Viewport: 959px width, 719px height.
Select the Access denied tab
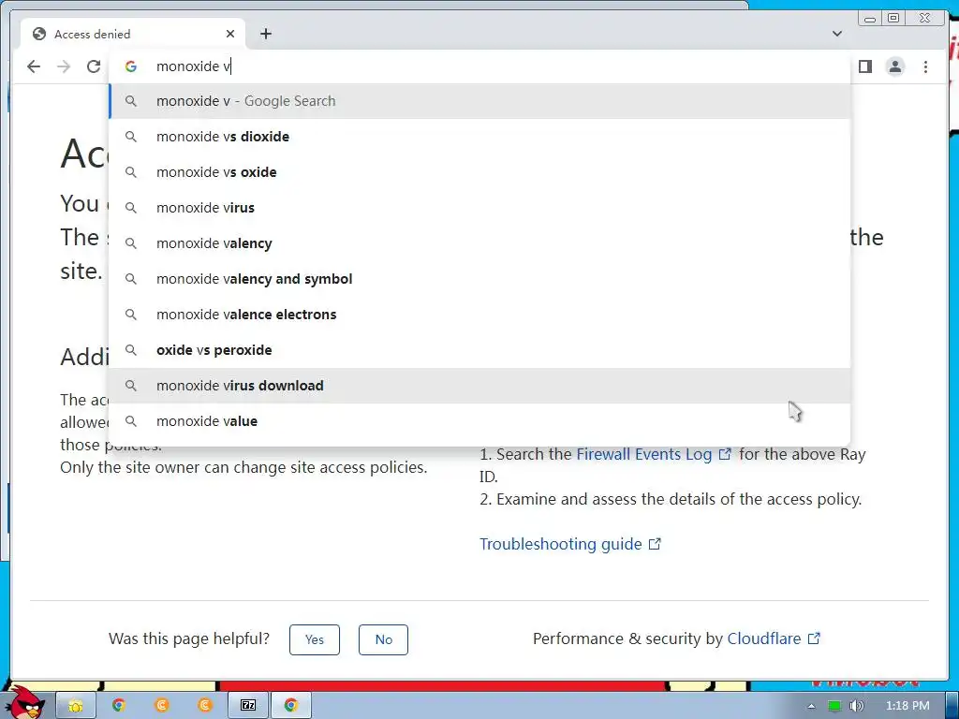133,34
